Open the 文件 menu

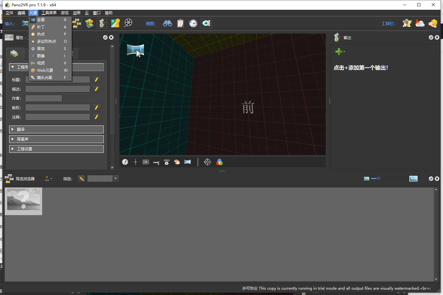[x=9, y=13]
